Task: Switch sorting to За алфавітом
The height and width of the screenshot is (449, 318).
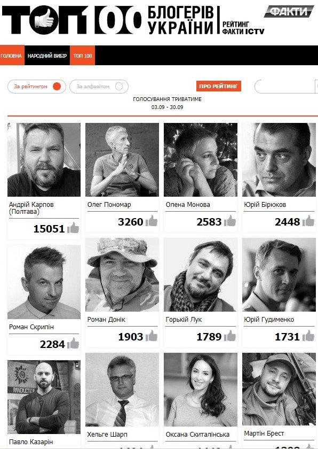Action: 99,87
